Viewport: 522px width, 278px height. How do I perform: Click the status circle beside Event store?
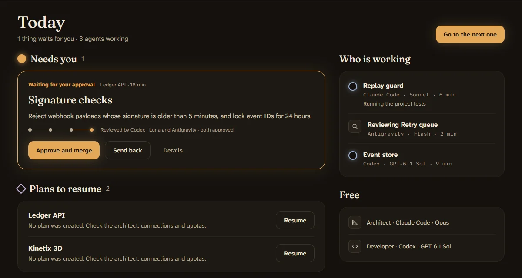[x=353, y=155]
